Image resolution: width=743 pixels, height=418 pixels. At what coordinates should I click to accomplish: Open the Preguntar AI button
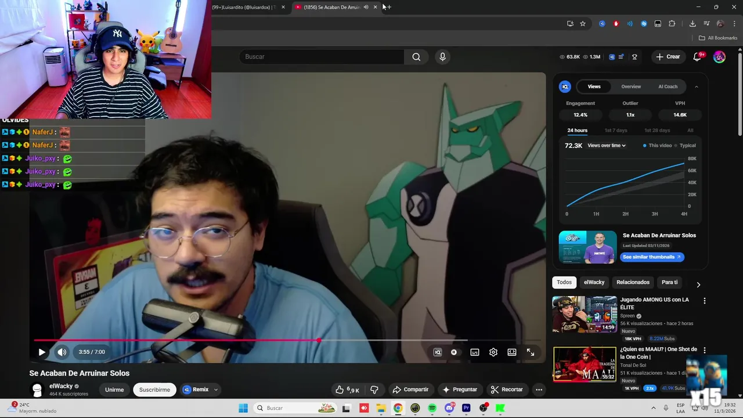point(460,390)
